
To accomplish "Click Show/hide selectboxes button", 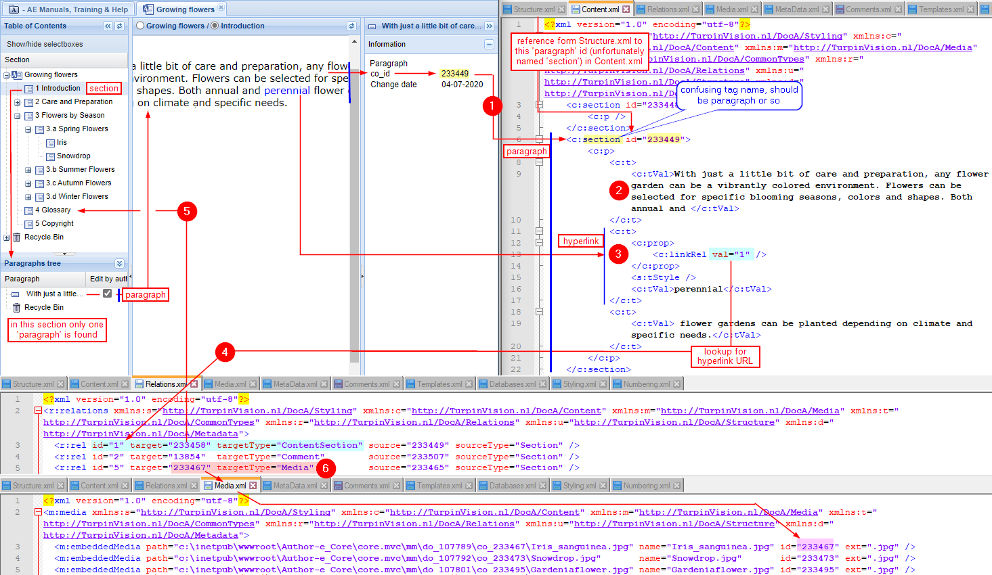I will tap(45, 44).
